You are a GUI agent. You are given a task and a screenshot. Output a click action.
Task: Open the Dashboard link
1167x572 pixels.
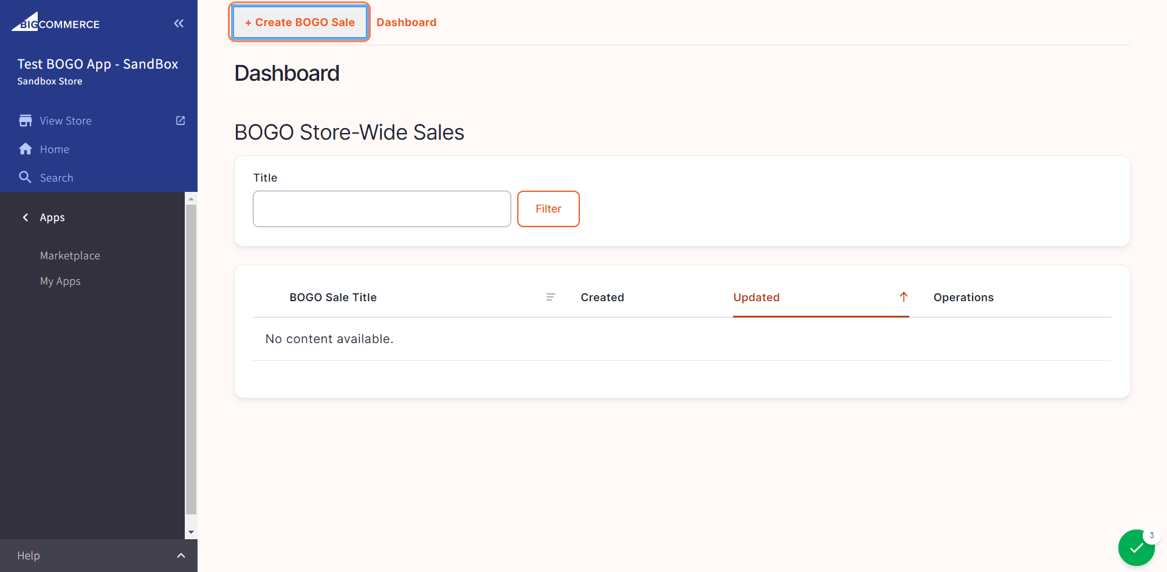coord(407,22)
